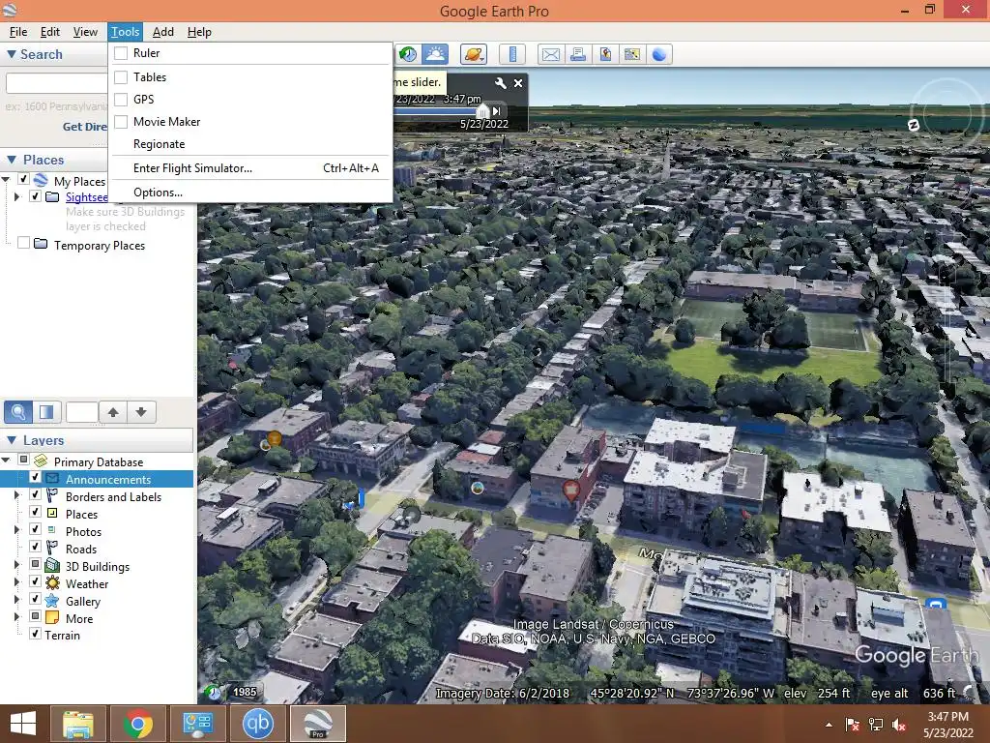Viewport: 990px width, 743px height.
Task: Click the Get Directions link
Action: click(85, 127)
